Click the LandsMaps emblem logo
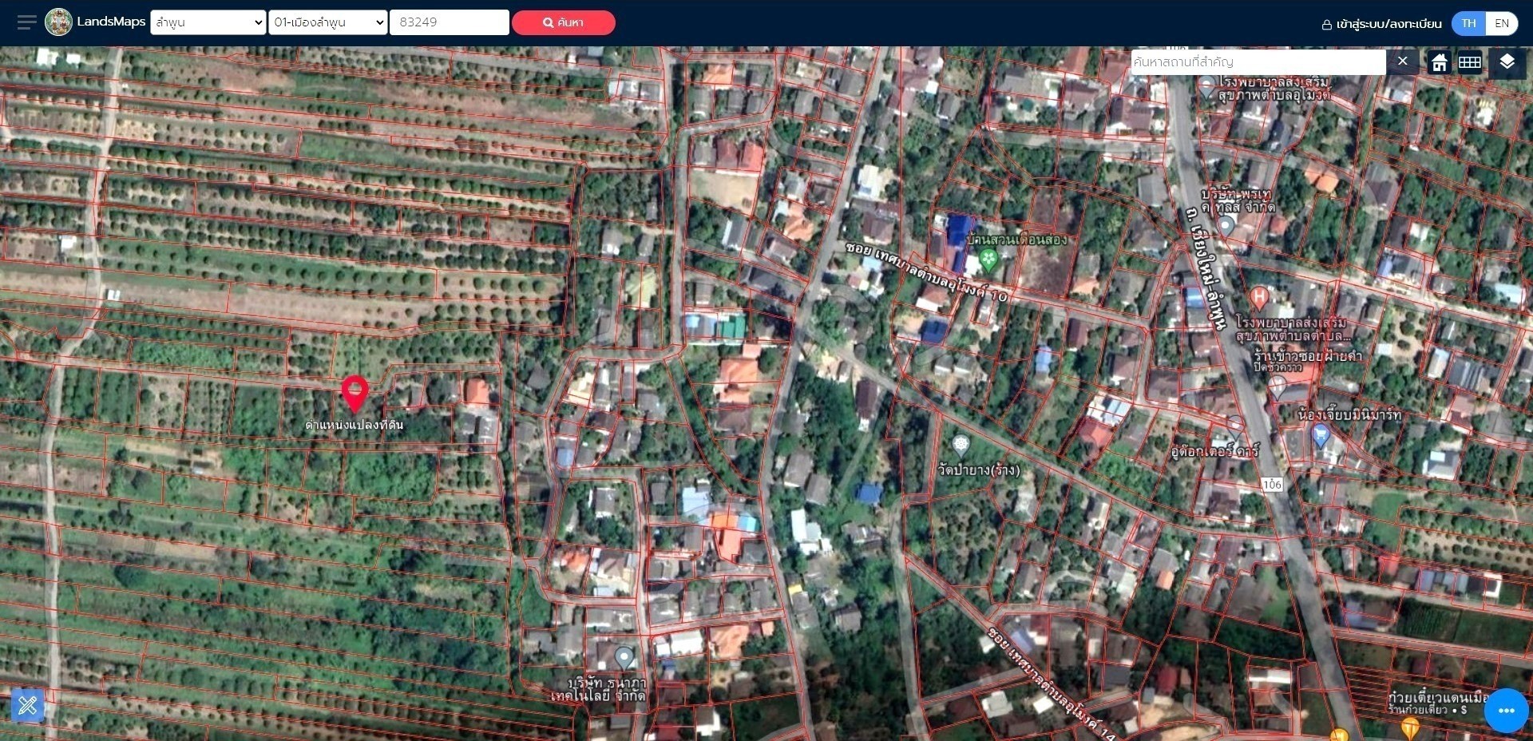Viewport: 1533px width, 741px height. click(x=58, y=22)
